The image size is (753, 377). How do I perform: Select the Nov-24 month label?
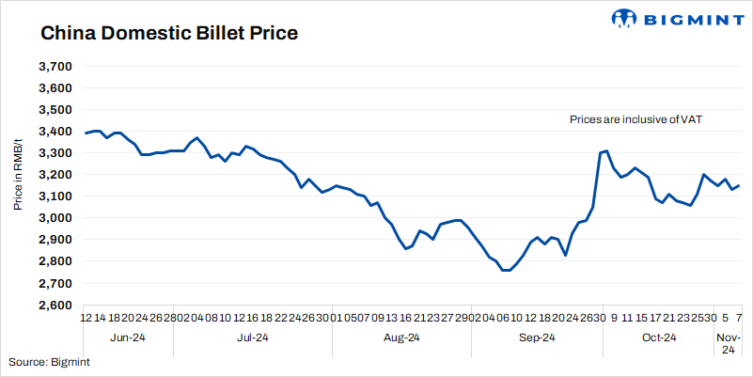click(x=729, y=343)
